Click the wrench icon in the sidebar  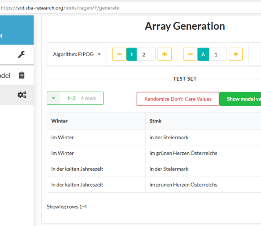(x=22, y=55)
